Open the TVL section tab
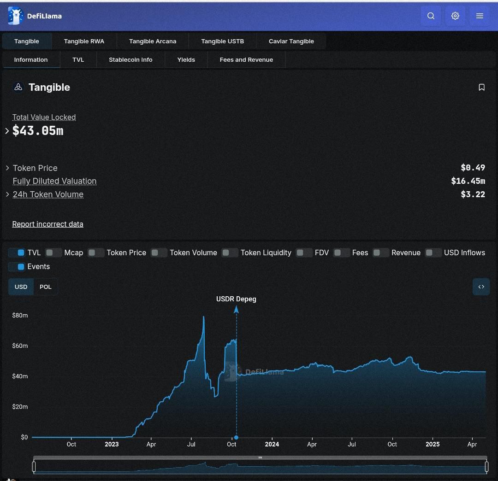Image resolution: width=498 pixels, height=481 pixels. point(78,59)
